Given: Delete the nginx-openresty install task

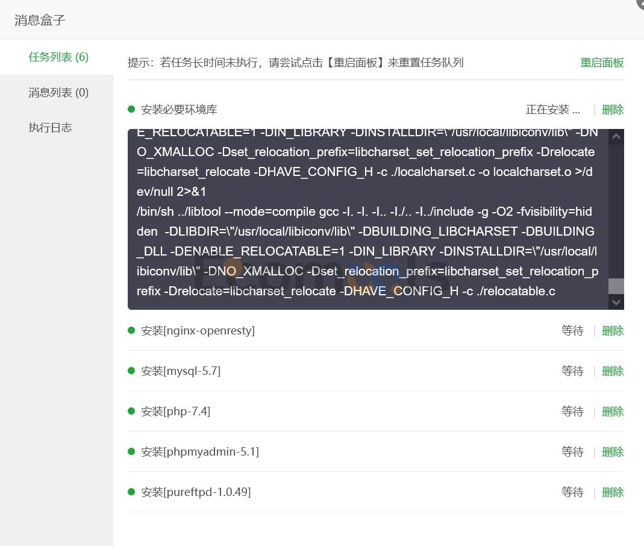Looking at the screenshot, I should click(613, 331).
